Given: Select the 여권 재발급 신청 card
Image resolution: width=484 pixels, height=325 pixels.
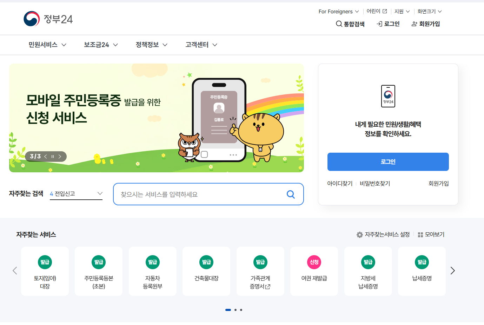Looking at the screenshot, I should [x=314, y=271].
